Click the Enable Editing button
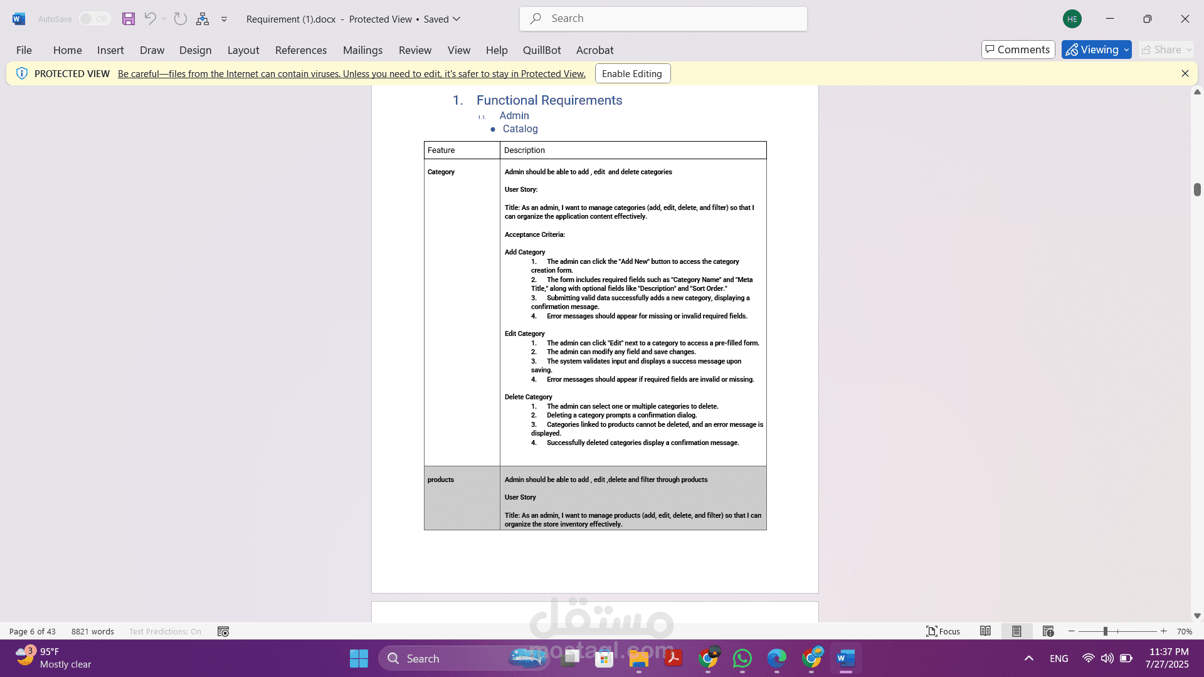This screenshot has height=677, width=1204. click(632, 73)
